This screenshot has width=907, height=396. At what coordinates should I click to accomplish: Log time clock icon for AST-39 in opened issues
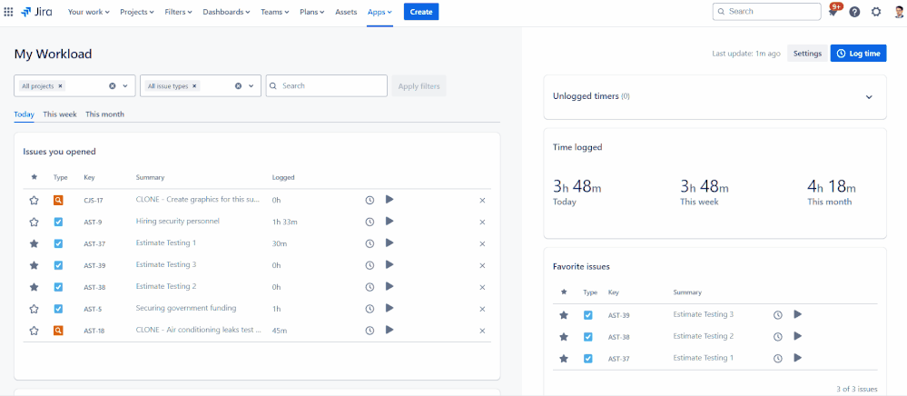click(x=370, y=265)
